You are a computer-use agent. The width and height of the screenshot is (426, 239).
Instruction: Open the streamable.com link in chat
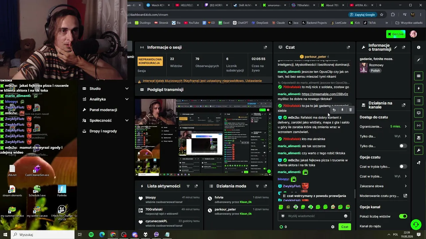(x=325, y=94)
